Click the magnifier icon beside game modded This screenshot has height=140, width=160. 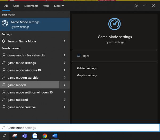(x=3, y=99)
